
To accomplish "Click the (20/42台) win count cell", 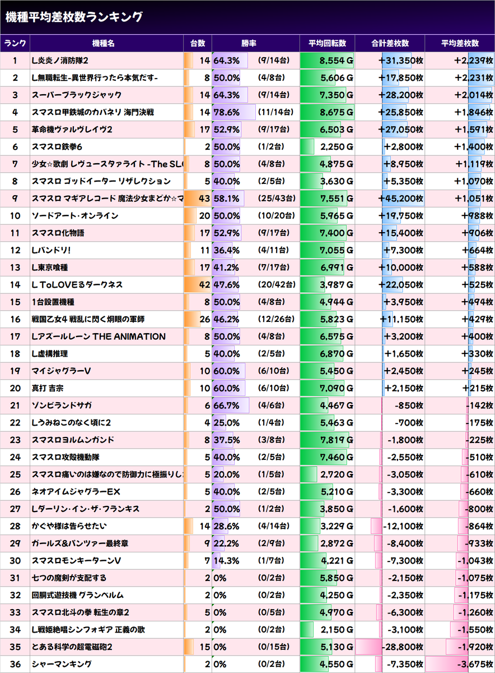I will [x=277, y=285].
